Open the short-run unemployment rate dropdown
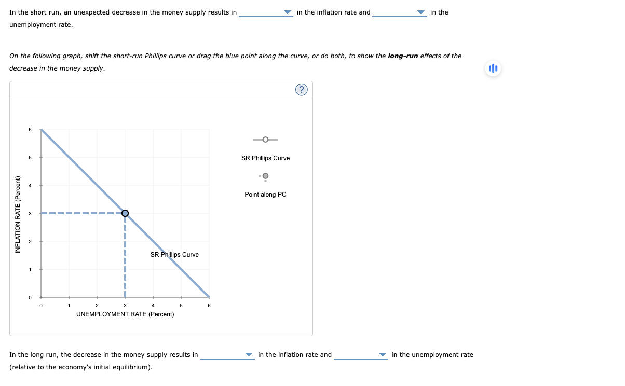Image resolution: width=625 pixels, height=386 pixels. point(400,12)
